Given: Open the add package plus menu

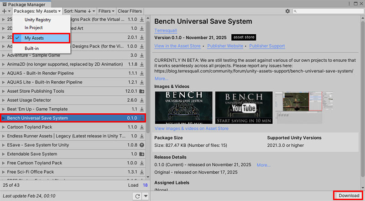Looking at the screenshot, I should click(x=6, y=11).
